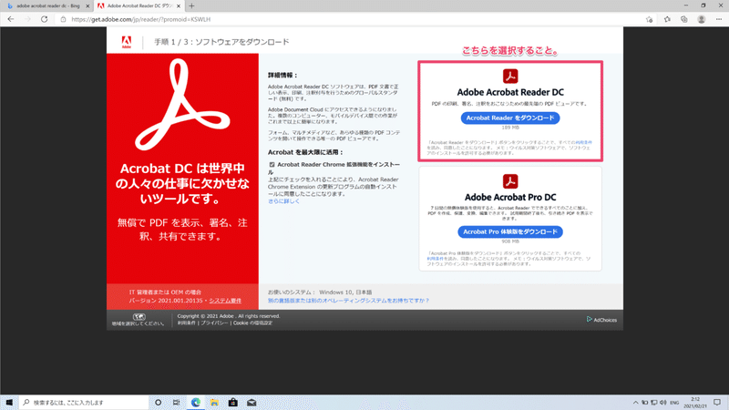The height and width of the screenshot is (410, 729).
Task: Open Mail app from taskbar
Action: (252, 402)
